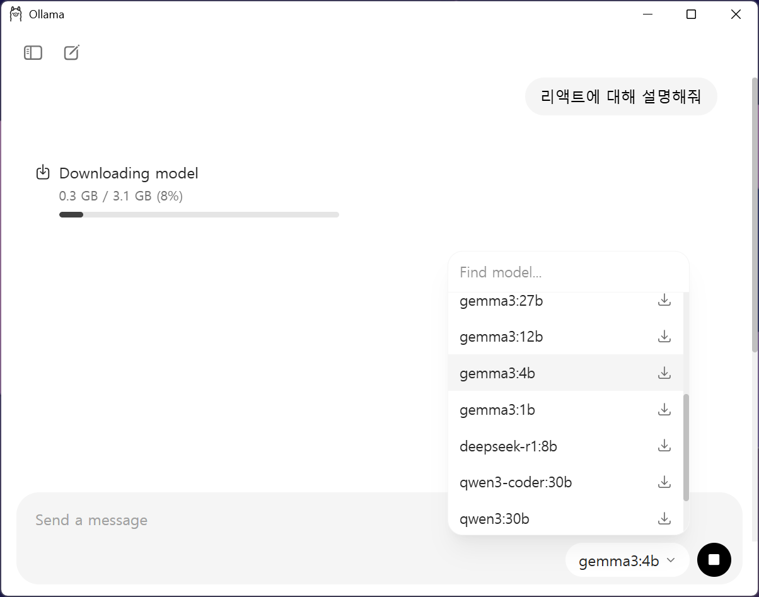This screenshot has width=759, height=597.
Task: Click the model list scrollbar thumb
Action: [x=686, y=448]
